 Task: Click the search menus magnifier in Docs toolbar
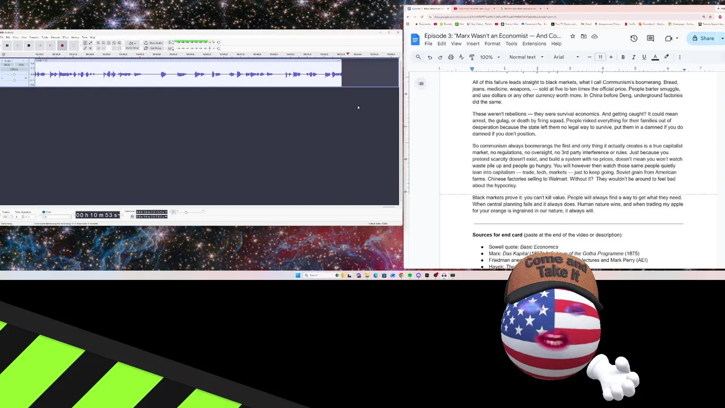[419, 57]
